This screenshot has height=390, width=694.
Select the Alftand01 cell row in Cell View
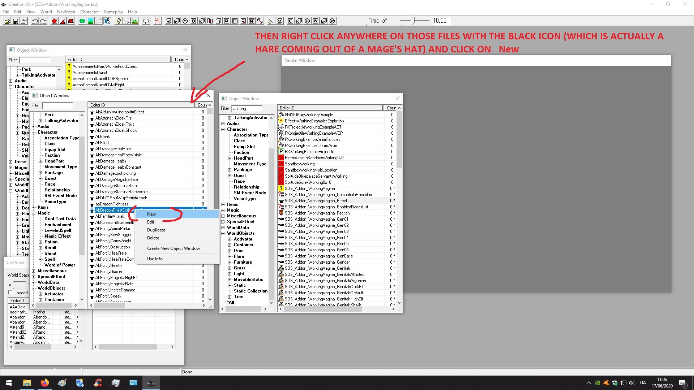pyautogui.click(x=44, y=327)
